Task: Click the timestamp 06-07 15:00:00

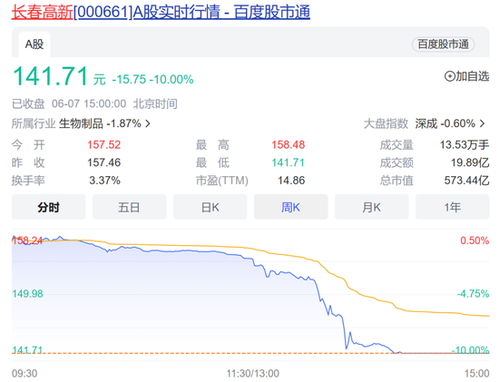Action: click(89, 103)
